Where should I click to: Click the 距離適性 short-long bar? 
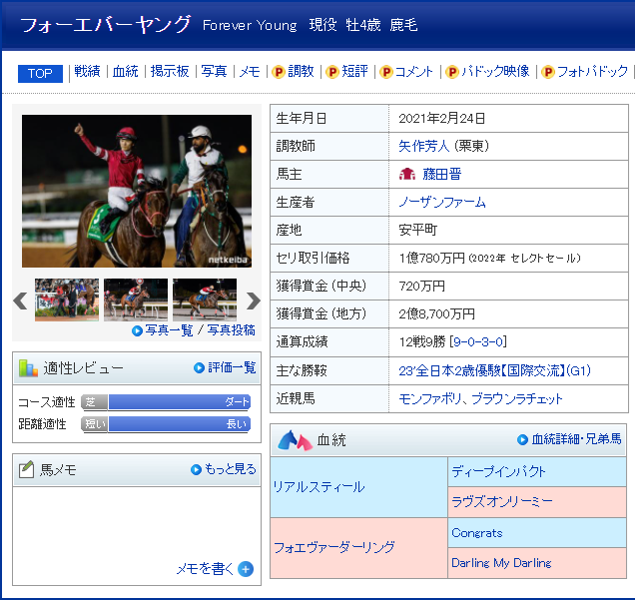click(x=166, y=424)
